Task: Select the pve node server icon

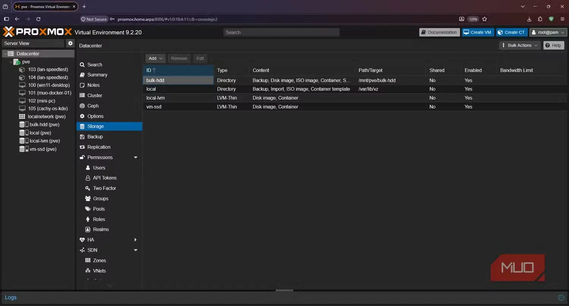Action: (x=17, y=62)
